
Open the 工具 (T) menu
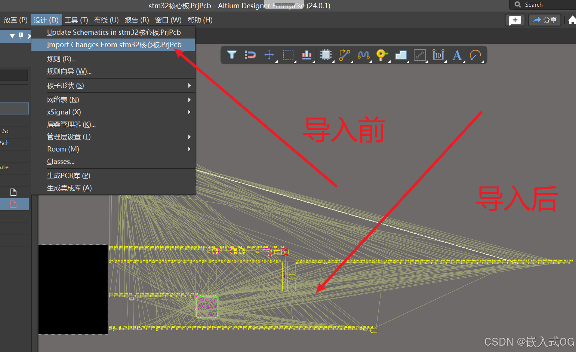tap(76, 20)
